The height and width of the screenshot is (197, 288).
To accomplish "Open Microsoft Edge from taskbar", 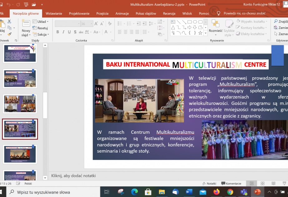I will tap(134, 192).
